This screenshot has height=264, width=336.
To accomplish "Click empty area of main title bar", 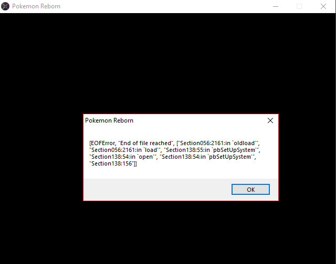I will pos(157,6).
